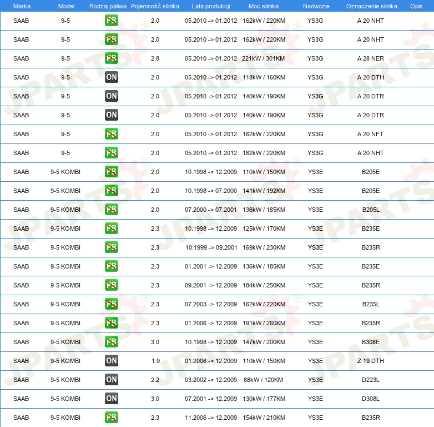Select the ON fuel icon for engine D223L
Image resolution: width=434 pixels, height=427 pixels.
(112, 380)
